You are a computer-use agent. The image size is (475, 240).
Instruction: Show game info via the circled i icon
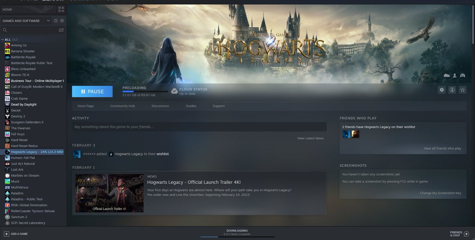(x=452, y=90)
